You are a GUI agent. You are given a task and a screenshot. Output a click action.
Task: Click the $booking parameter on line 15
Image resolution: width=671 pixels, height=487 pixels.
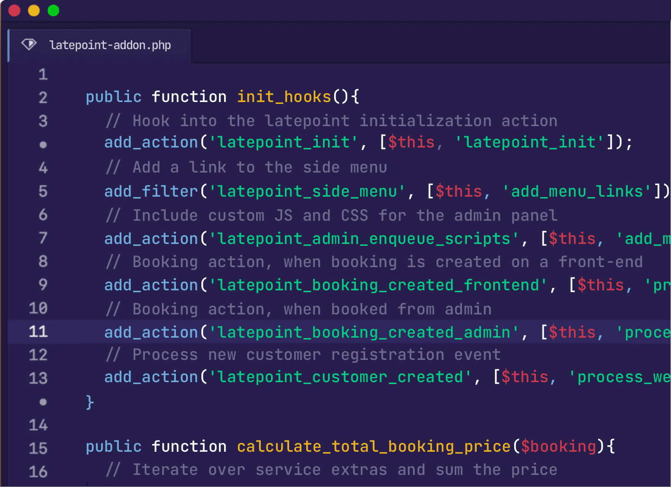pos(558,446)
